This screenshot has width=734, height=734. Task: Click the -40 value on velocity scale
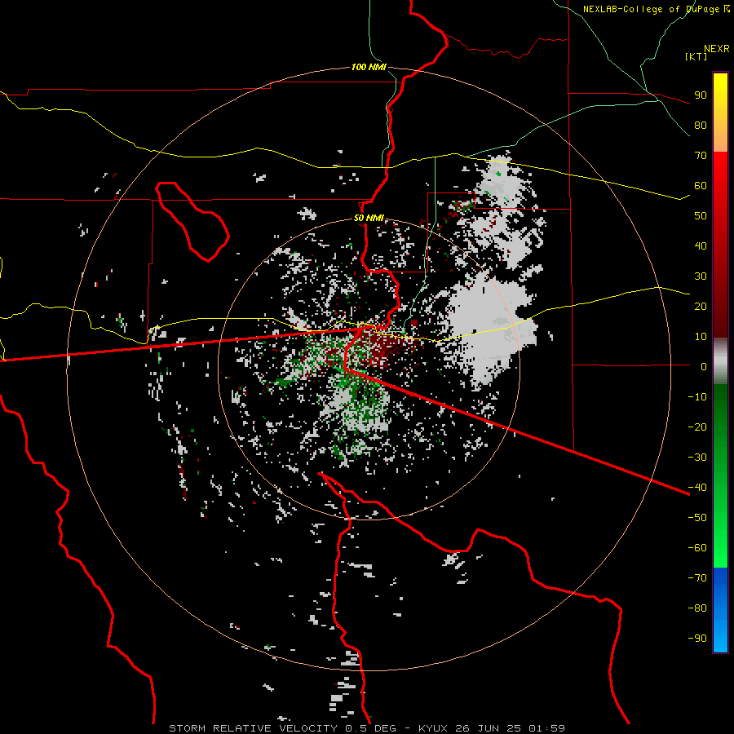[697, 488]
